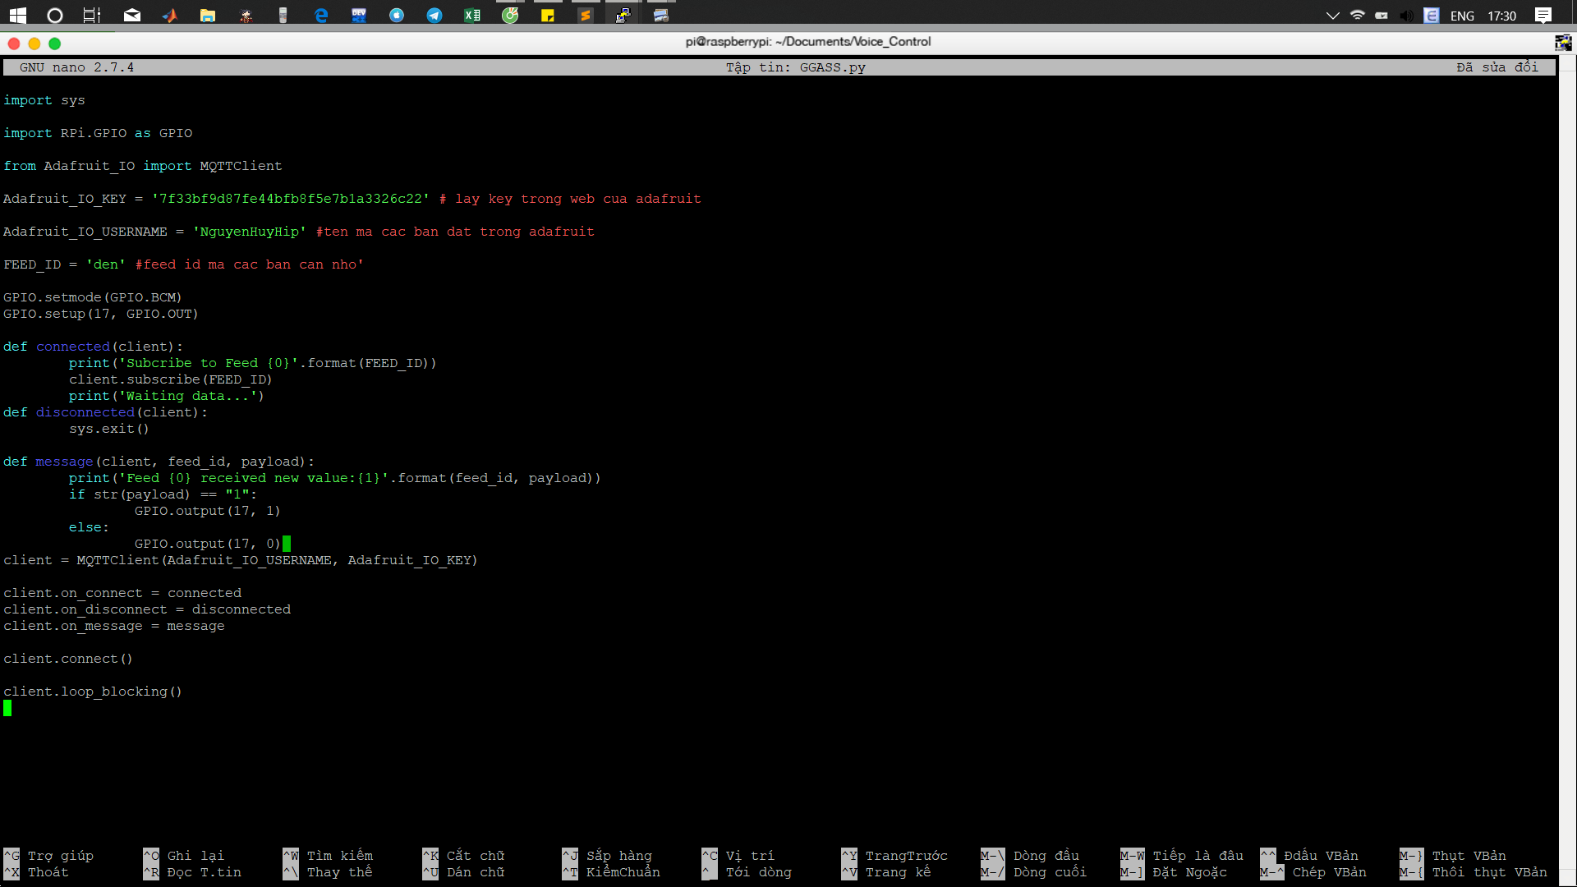Click the red close window button
The width and height of the screenshot is (1577, 887).
point(14,44)
